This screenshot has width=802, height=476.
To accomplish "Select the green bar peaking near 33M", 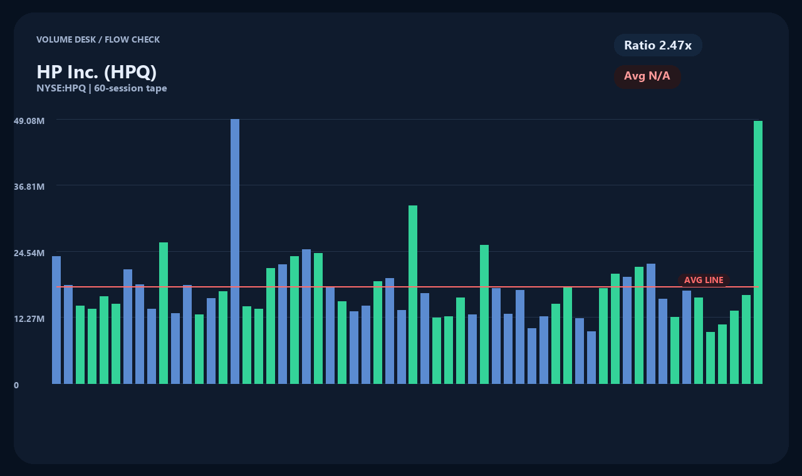I will click(x=413, y=294).
